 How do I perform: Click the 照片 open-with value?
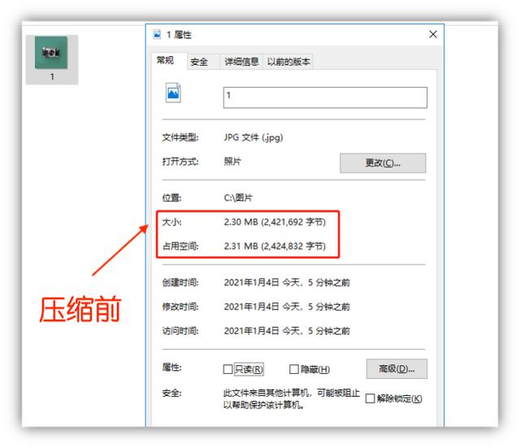click(x=233, y=162)
